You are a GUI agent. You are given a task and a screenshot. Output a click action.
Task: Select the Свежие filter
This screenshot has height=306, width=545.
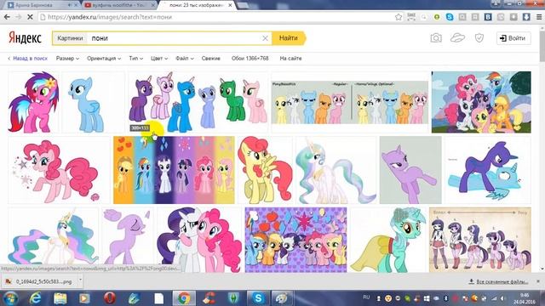tap(210, 59)
